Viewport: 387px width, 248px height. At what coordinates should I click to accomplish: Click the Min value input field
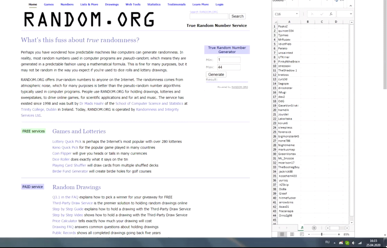pyautogui.click(x=229, y=60)
